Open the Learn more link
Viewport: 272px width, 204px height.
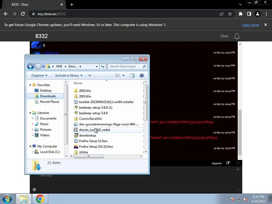pos(250,25)
